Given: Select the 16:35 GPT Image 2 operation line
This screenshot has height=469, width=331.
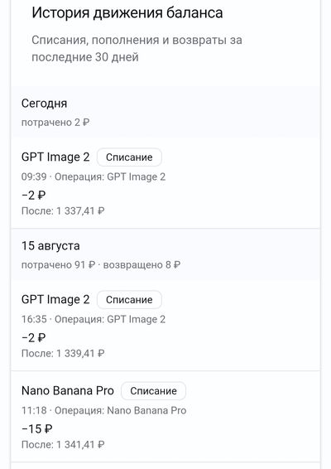Looking at the screenshot, I should 94,319.
